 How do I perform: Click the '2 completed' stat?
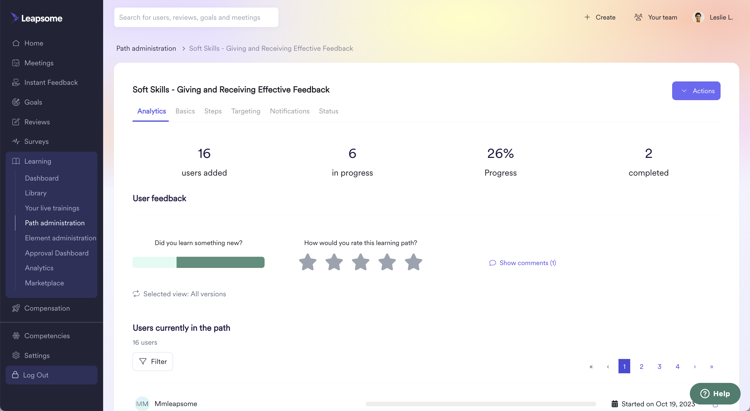[648, 162]
